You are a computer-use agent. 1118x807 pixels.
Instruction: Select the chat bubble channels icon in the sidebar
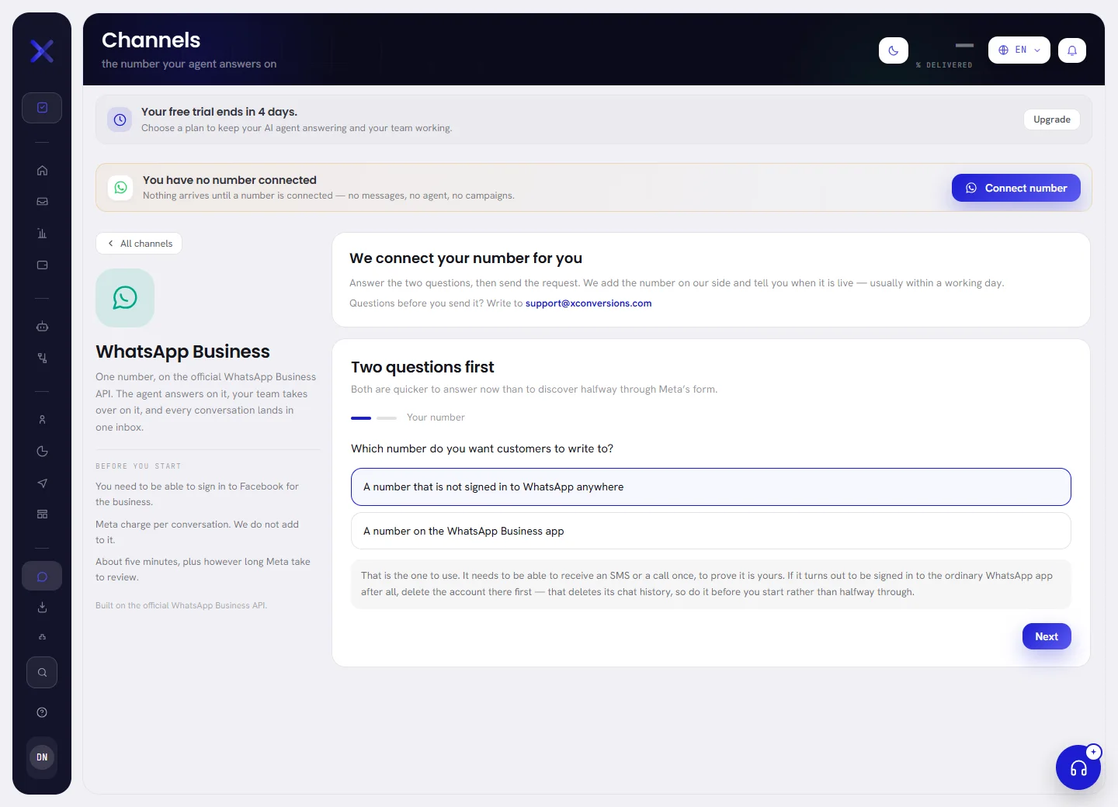click(x=42, y=577)
